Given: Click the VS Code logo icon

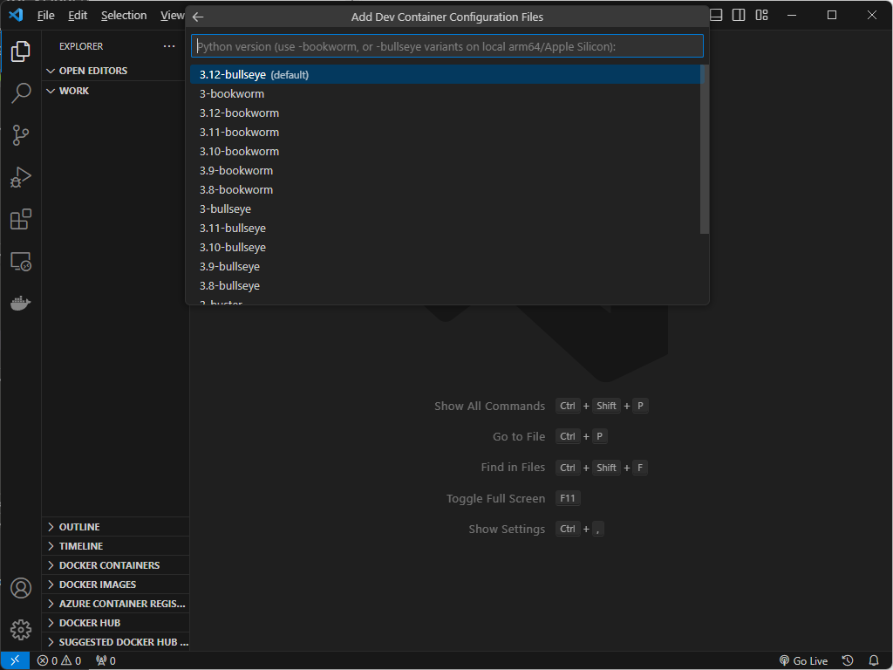Looking at the screenshot, I should tap(16, 15).
